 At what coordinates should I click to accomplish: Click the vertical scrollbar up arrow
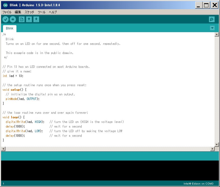[x=217, y=34]
